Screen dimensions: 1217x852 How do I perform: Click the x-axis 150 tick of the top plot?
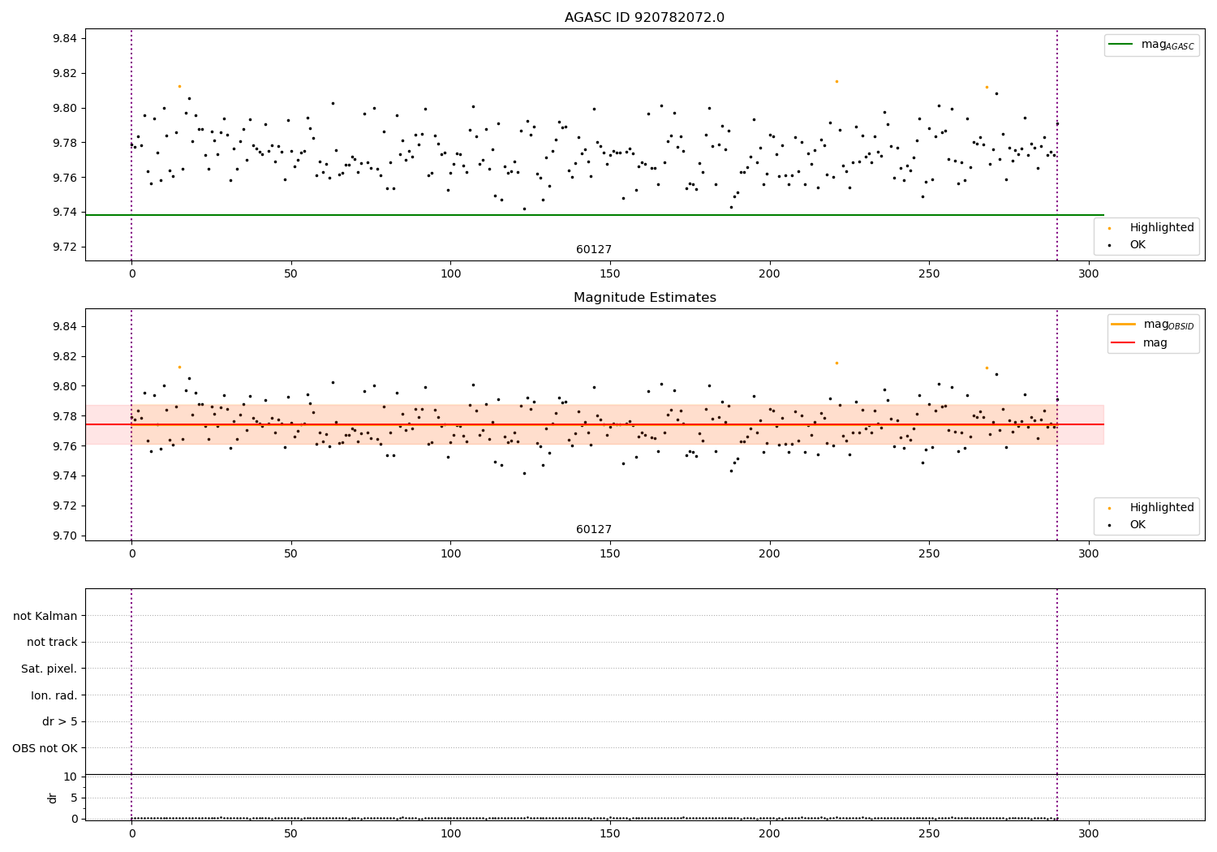click(610, 274)
